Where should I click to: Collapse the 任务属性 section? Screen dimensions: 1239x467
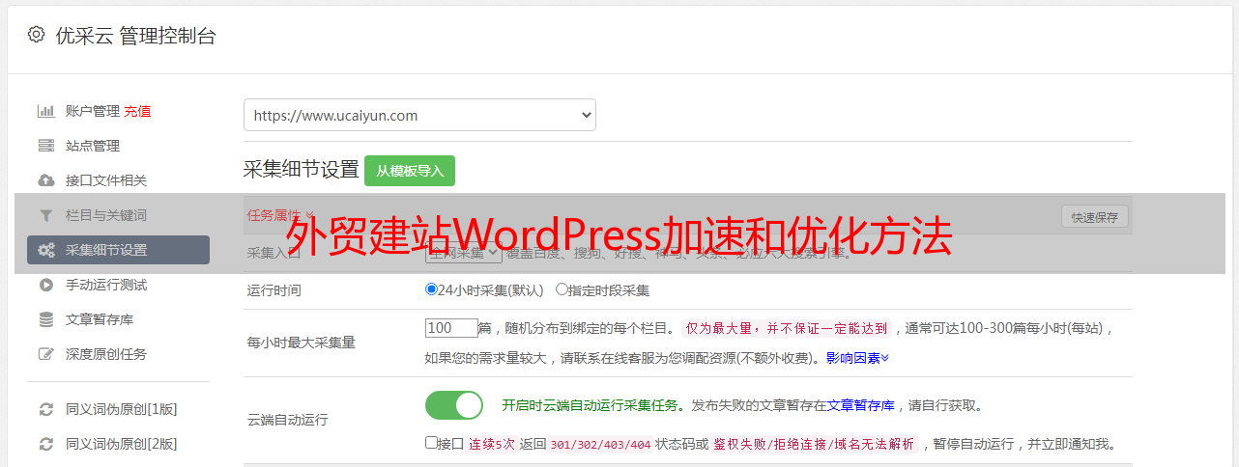pos(281,214)
